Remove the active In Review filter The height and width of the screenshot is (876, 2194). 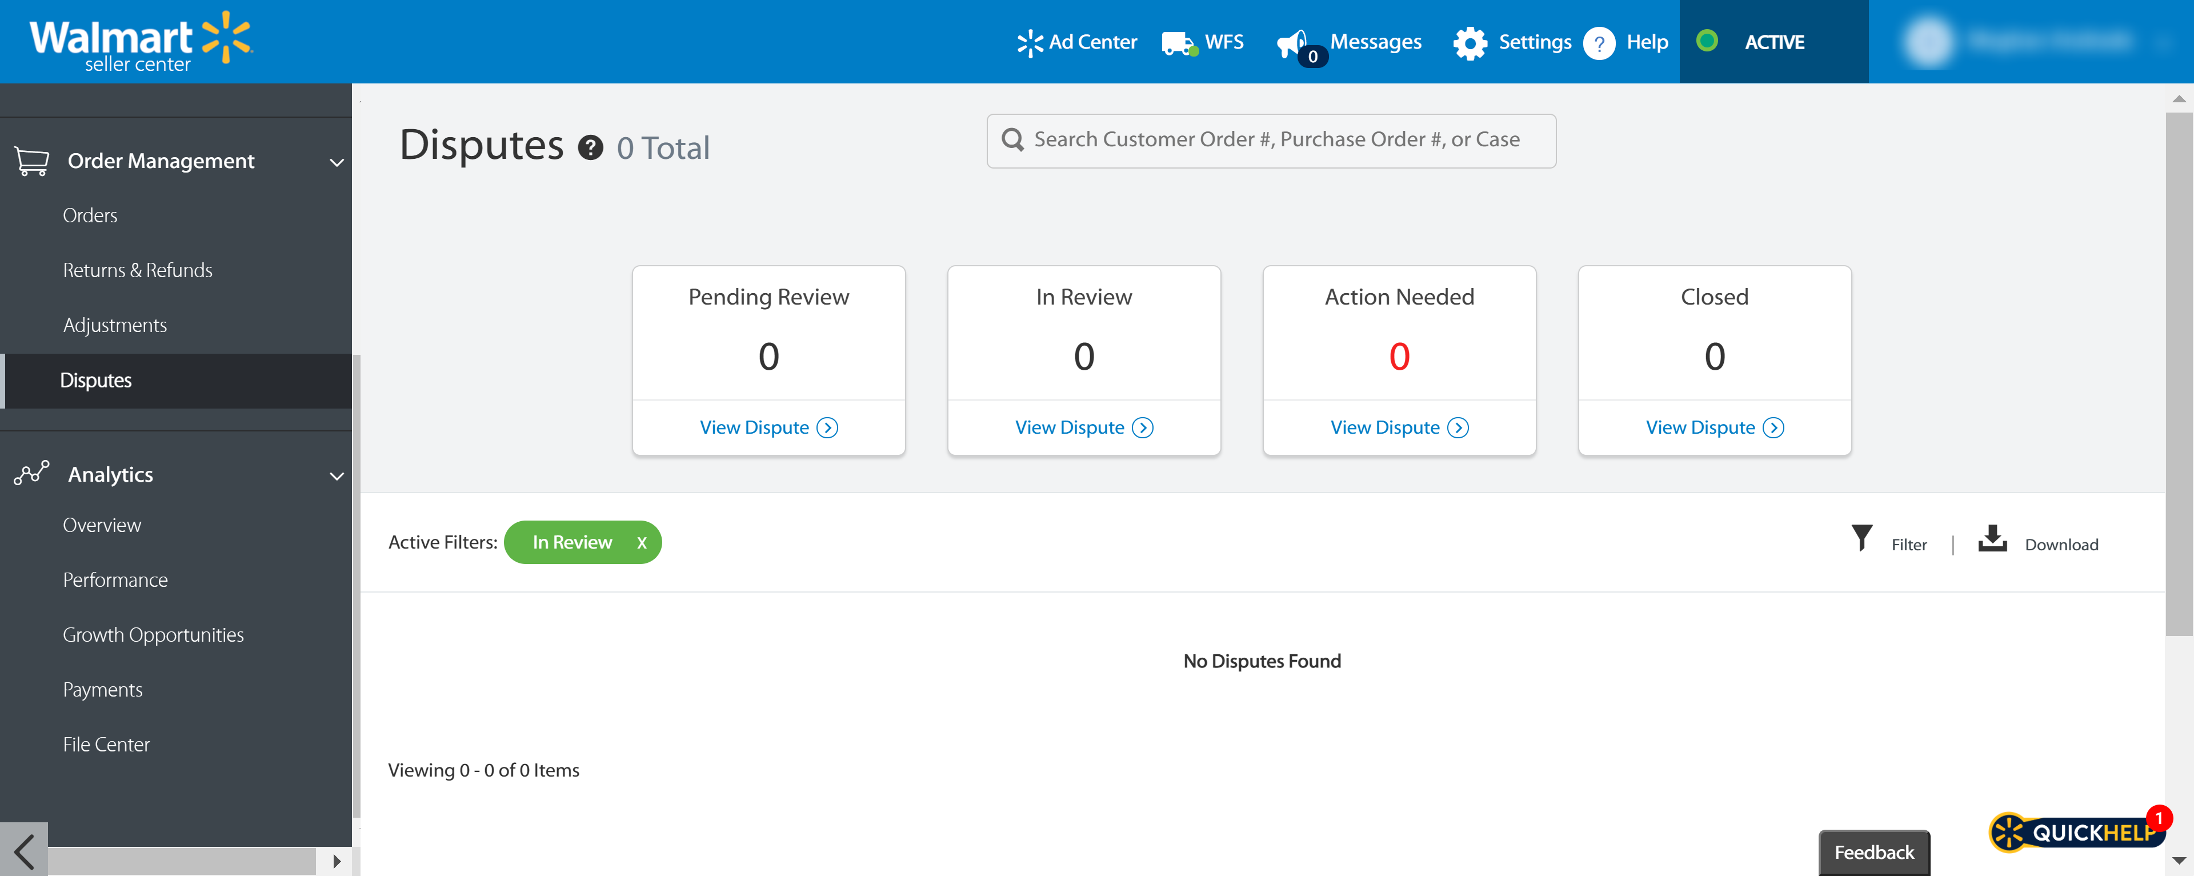pyautogui.click(x=641, y=543)
